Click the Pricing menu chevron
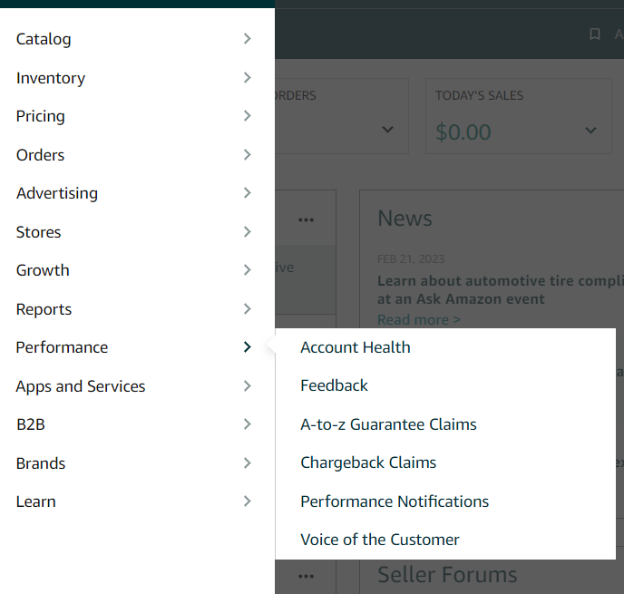This screenshot has height=594, width=624. pos(248,116)
